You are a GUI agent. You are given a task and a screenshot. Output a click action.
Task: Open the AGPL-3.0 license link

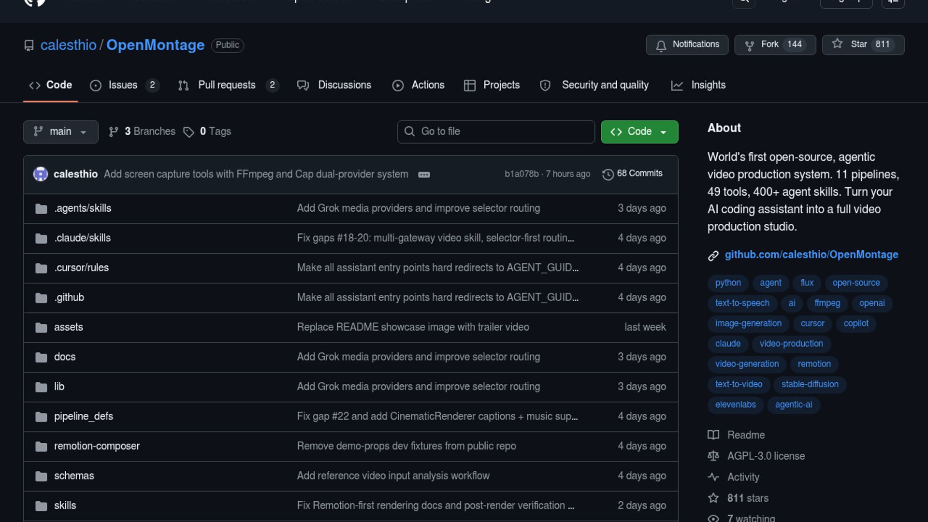766,456
